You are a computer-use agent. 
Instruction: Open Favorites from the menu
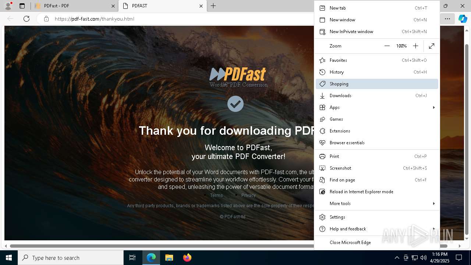(377, 60)
